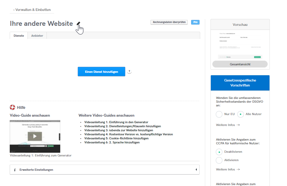
Task: Click the info icon in Erweiterte Einstellungen
Action: [15, 170]
